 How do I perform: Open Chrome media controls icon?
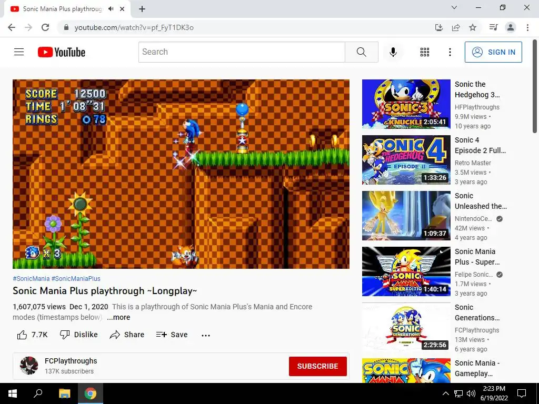pyautogui.click(x=493, y=27)
